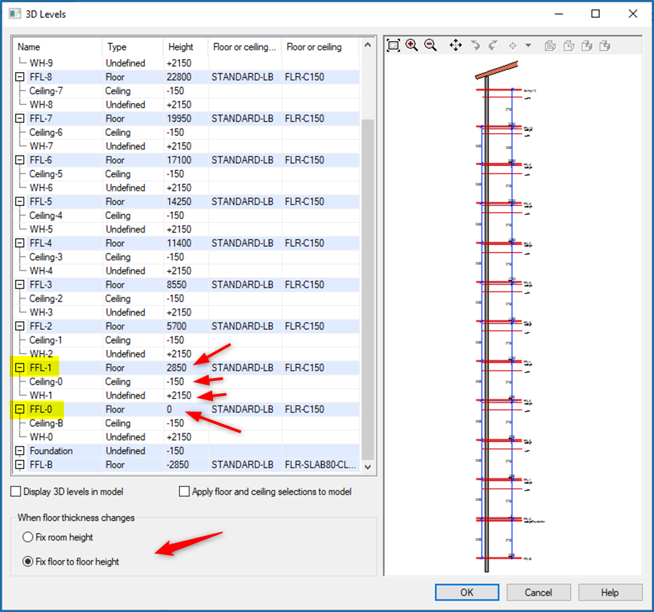The height and width of the screenshot is (612, 654).
Task: Check Apply floor and ceiling selections to model
Action: [x=184, y=491]
